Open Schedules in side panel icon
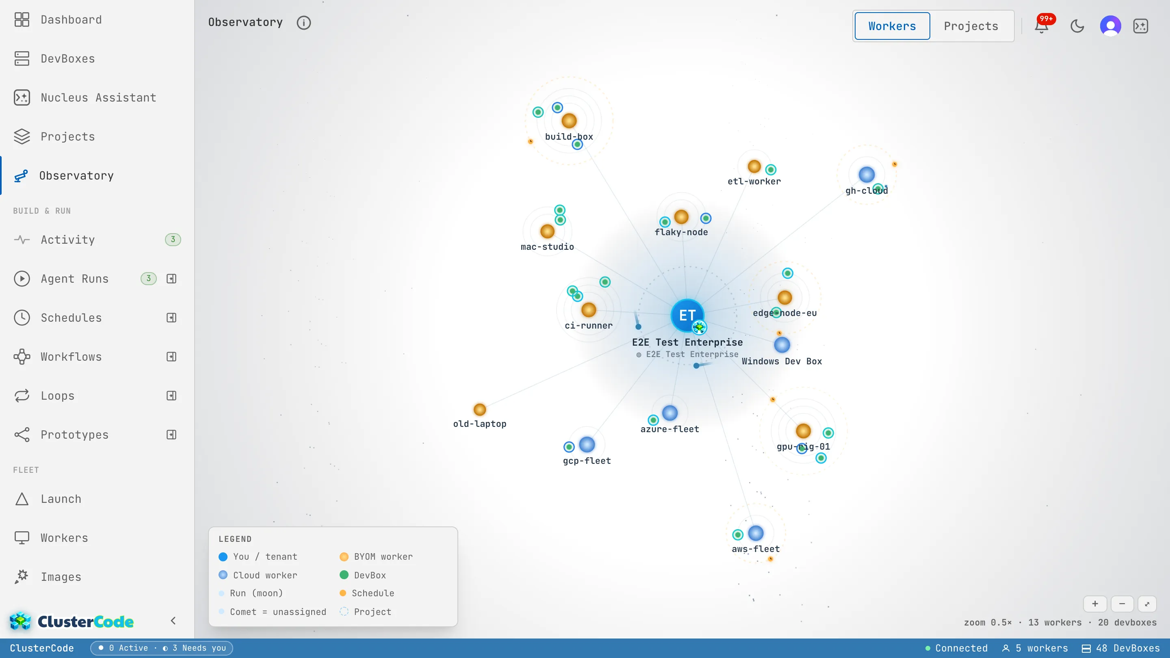 pos(171,317)
